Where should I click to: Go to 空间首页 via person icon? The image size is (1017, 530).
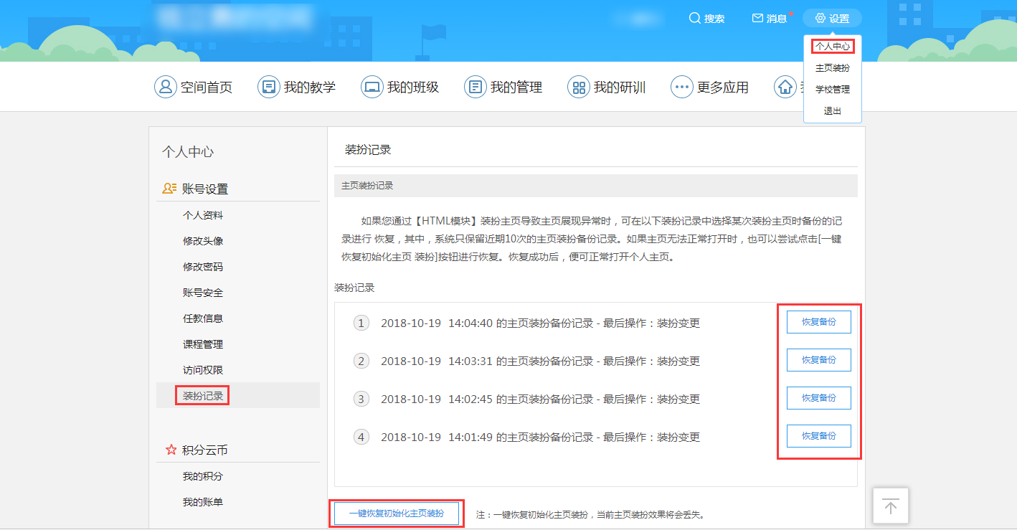click(x=166, y=87)
